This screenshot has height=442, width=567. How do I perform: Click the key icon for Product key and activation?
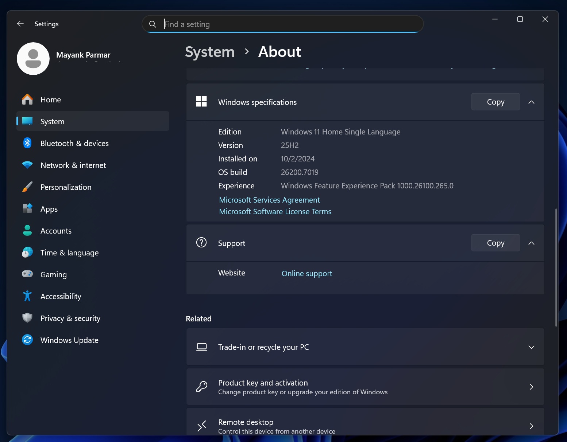[201, 387]
